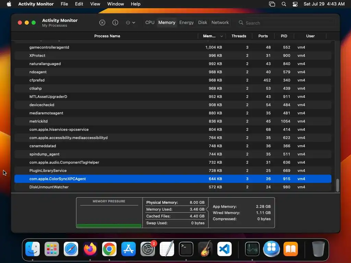Viewport: 351px width, 263px height.
Task: Open the Disk tab
Action: 203,23
